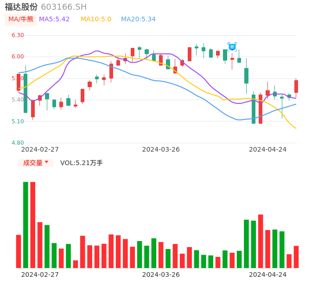Toggle the MA20 moving average line
The width and height of the screenshot is (318, 281).
tap(138, 19)
